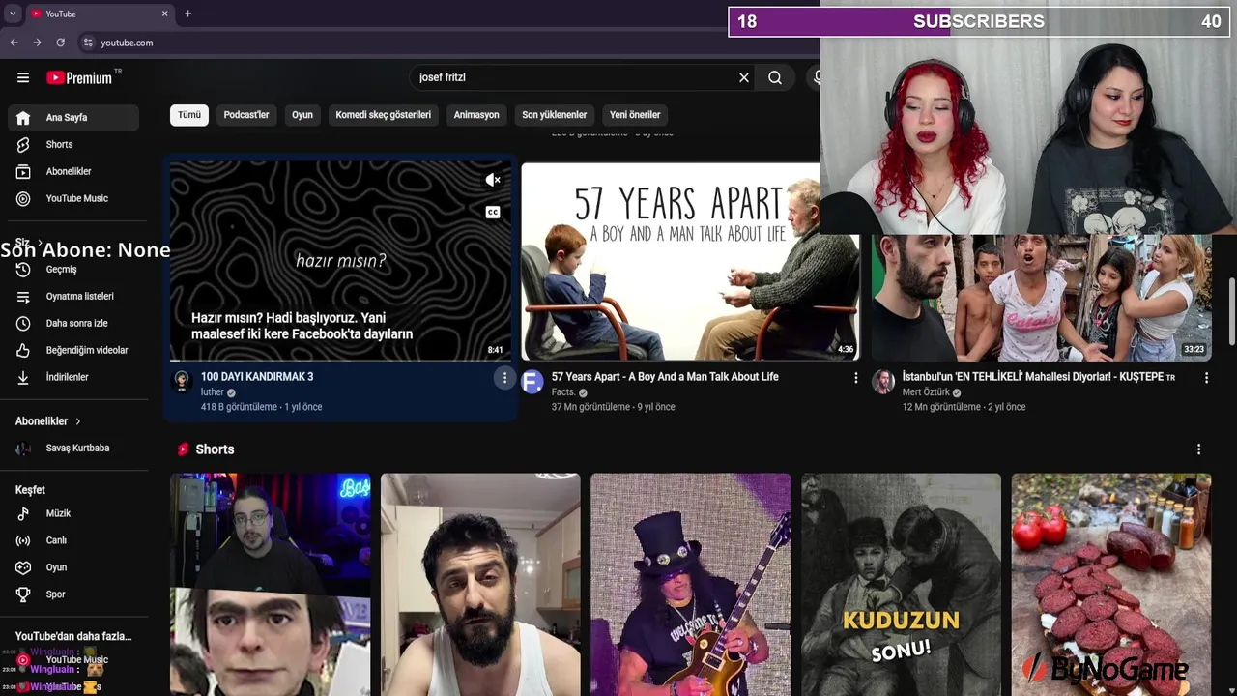Select Son yüklenenler chip
The image size is (1237, 696).
click(x=555, y=115)
